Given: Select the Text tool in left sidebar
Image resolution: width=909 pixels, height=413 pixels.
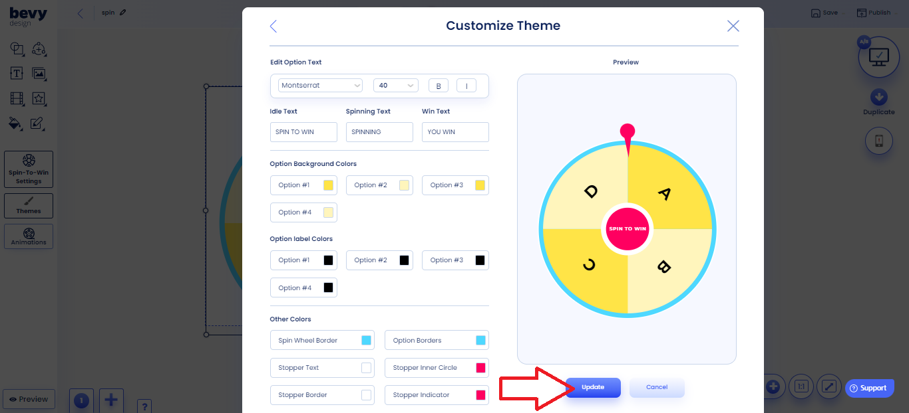Looking at the screenshot, I should pos(17,74).
